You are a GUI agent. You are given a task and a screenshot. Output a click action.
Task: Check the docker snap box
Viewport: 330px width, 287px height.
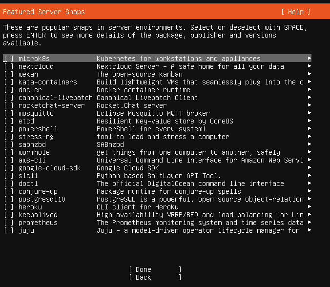pyautogui.click(x=9, y=90)
